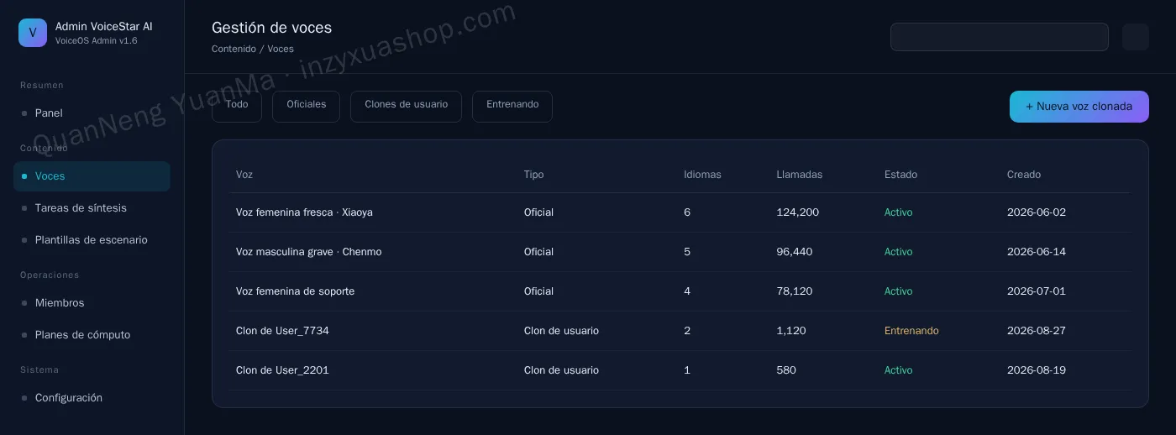Filter by Oficiales voices
Screen dimensions: 1176x435
[306, 107]
